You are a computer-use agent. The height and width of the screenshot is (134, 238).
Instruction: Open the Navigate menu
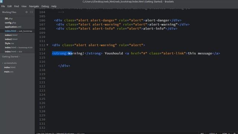pyautogui.click(x=34, y=6)
